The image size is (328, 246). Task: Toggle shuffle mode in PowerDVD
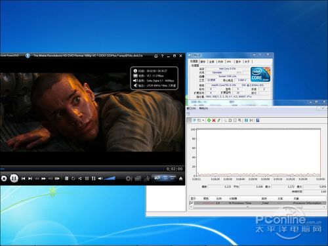pos(80,178)
